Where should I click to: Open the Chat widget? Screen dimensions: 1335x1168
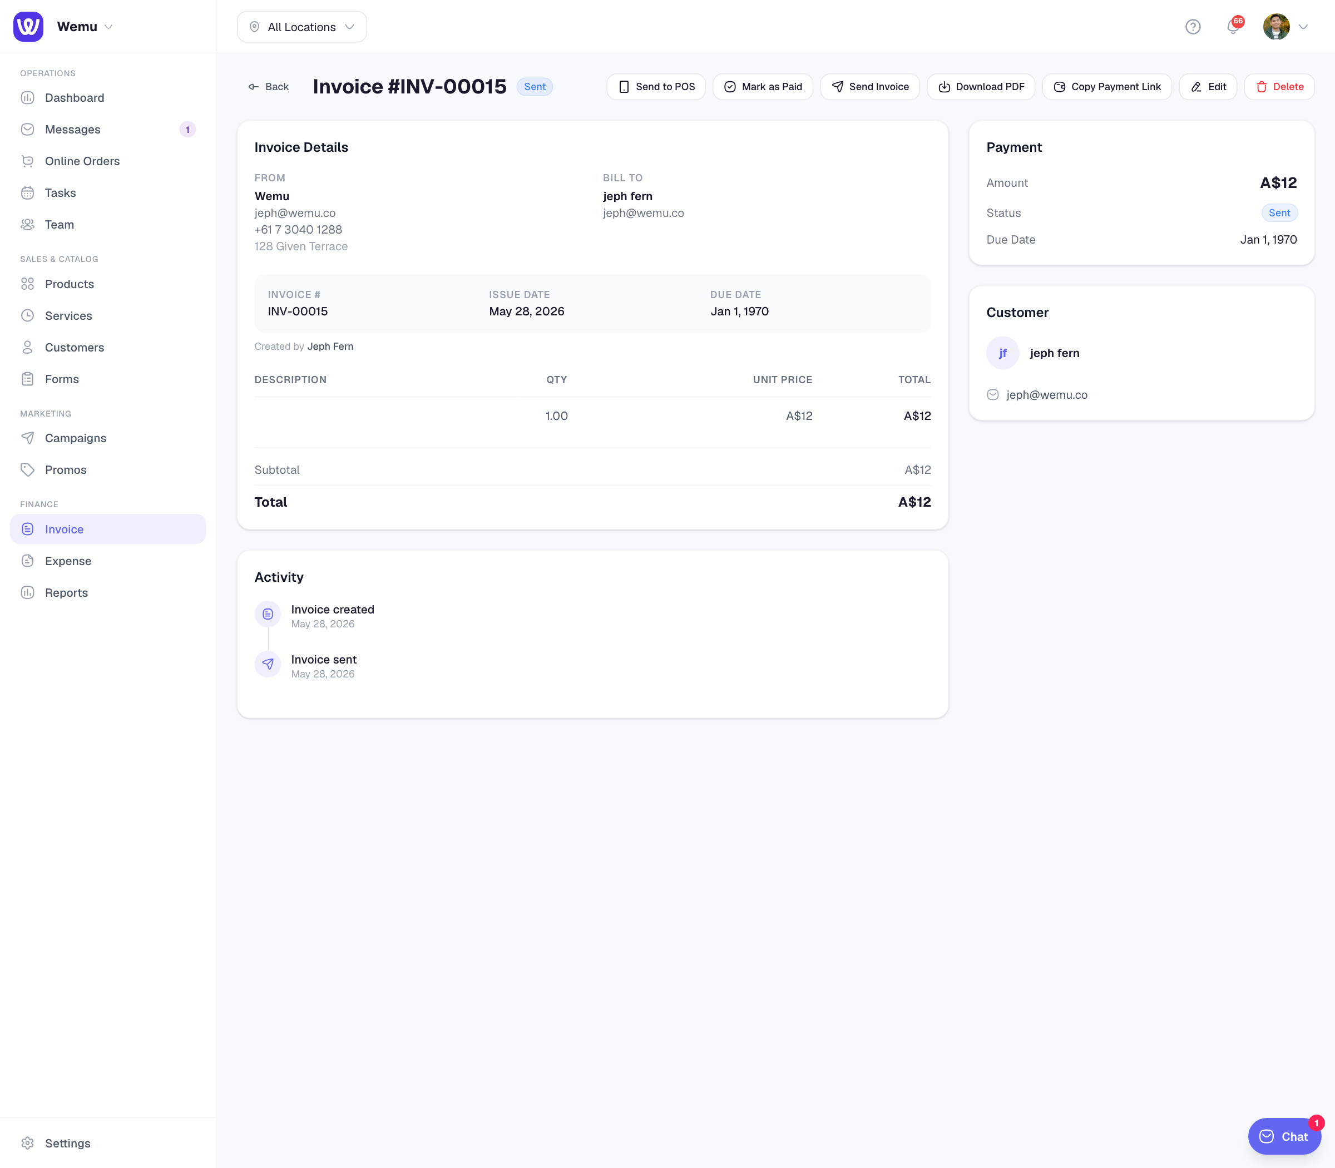1284,1137
